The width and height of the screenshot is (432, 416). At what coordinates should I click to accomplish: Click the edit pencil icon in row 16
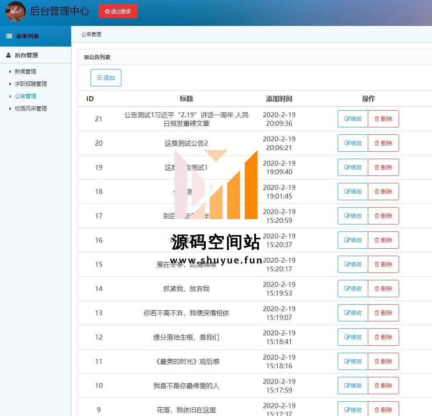point(347,240)
